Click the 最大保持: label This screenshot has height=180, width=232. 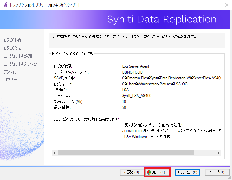pos(62,107)
